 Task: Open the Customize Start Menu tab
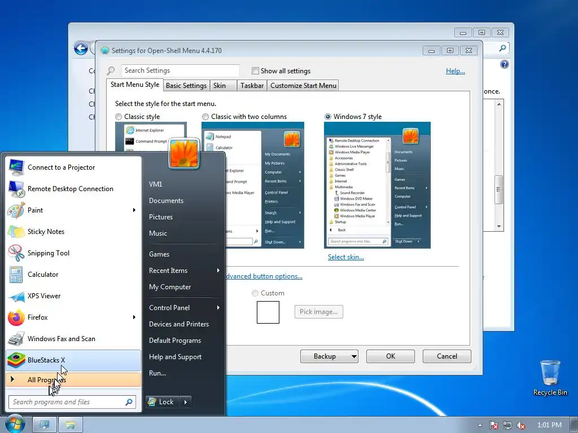click(x=303, y=86)
